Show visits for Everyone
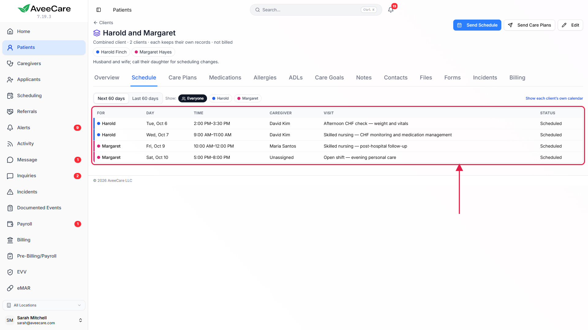 coord(193,98)
